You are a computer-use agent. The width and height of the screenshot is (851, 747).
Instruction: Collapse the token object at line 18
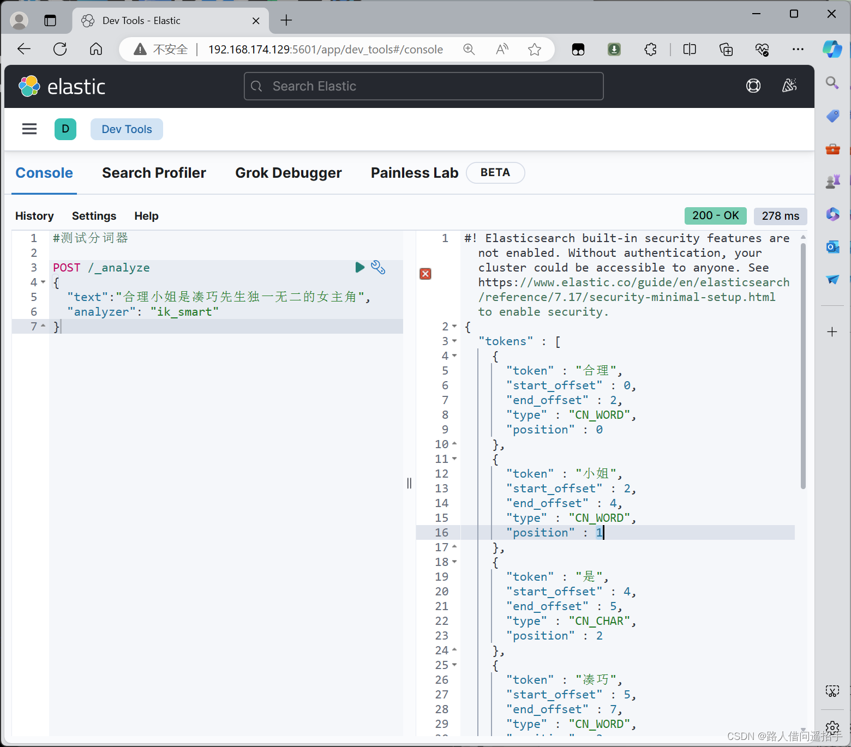tap(454, 562)
